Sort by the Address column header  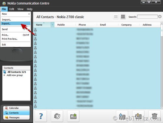click(150, 25)
